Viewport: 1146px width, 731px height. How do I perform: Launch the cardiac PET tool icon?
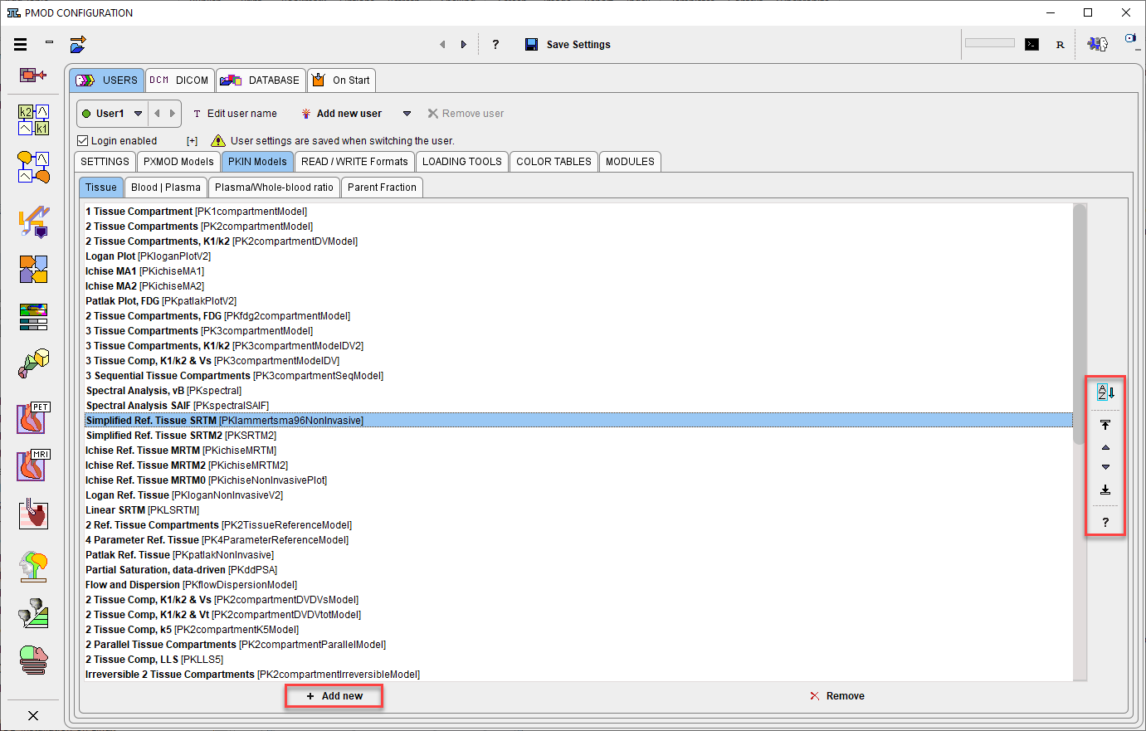(x=34, y=418)
